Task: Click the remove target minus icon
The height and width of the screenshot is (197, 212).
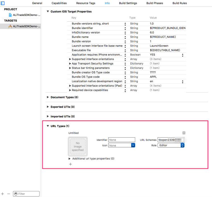Action: (9, 194)
